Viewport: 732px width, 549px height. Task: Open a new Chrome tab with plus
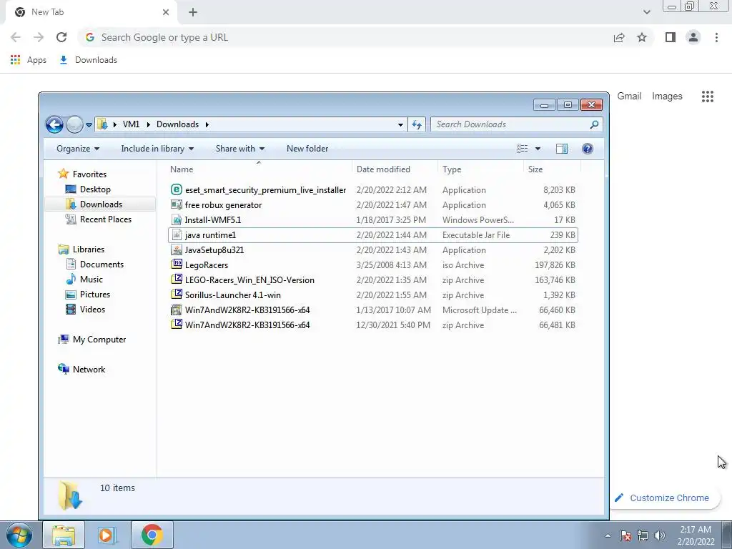tap(193, 12)
